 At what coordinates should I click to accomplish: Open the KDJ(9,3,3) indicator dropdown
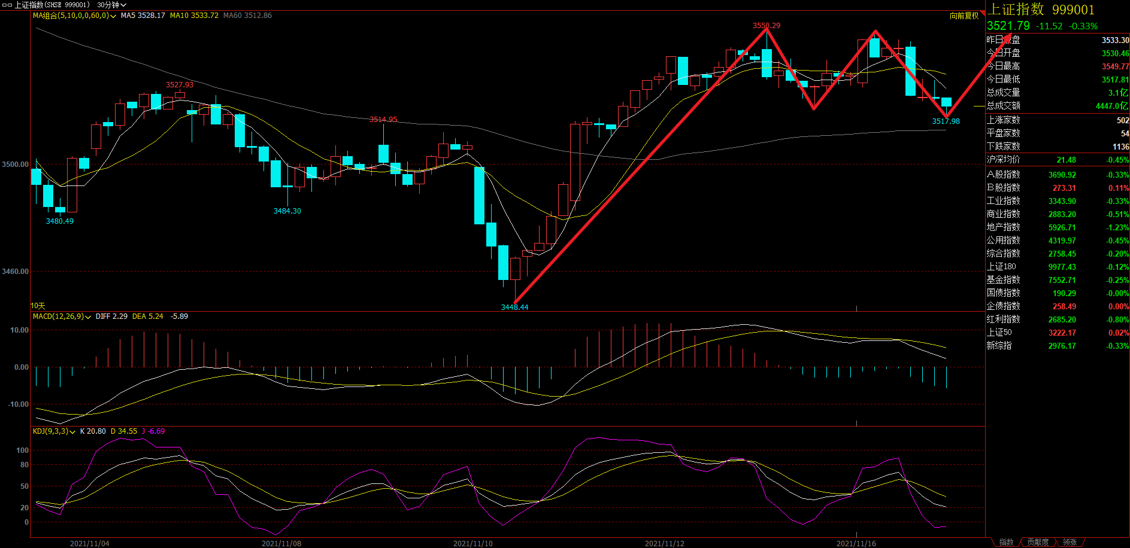[x=72, y=432]
